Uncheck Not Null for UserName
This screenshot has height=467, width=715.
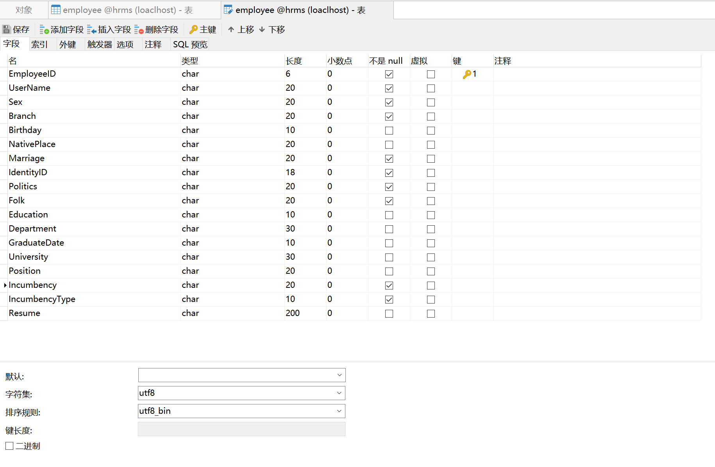(x=389, y=88)
